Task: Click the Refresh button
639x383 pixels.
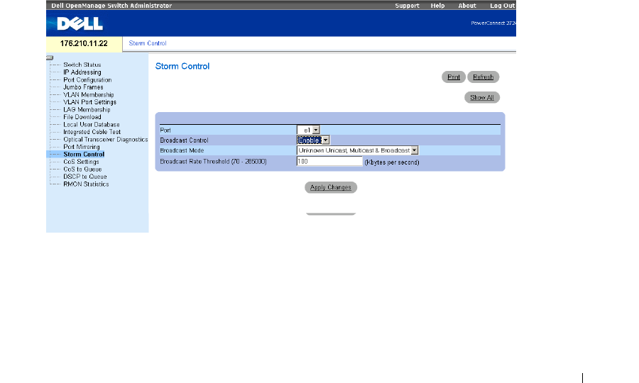Action: pos(483,77)
